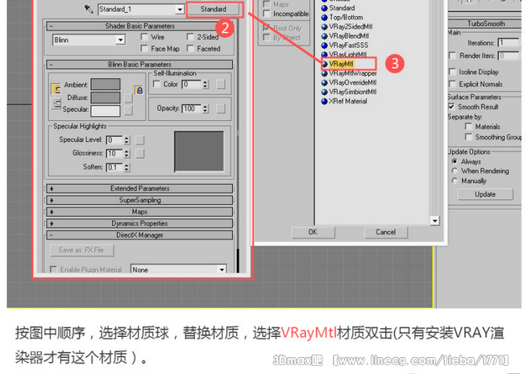Click the Update button in TurboSmooth
Image resolution: width=532 pixels, height=374 pixels.
pyautogui.click(x=484, y=194)
